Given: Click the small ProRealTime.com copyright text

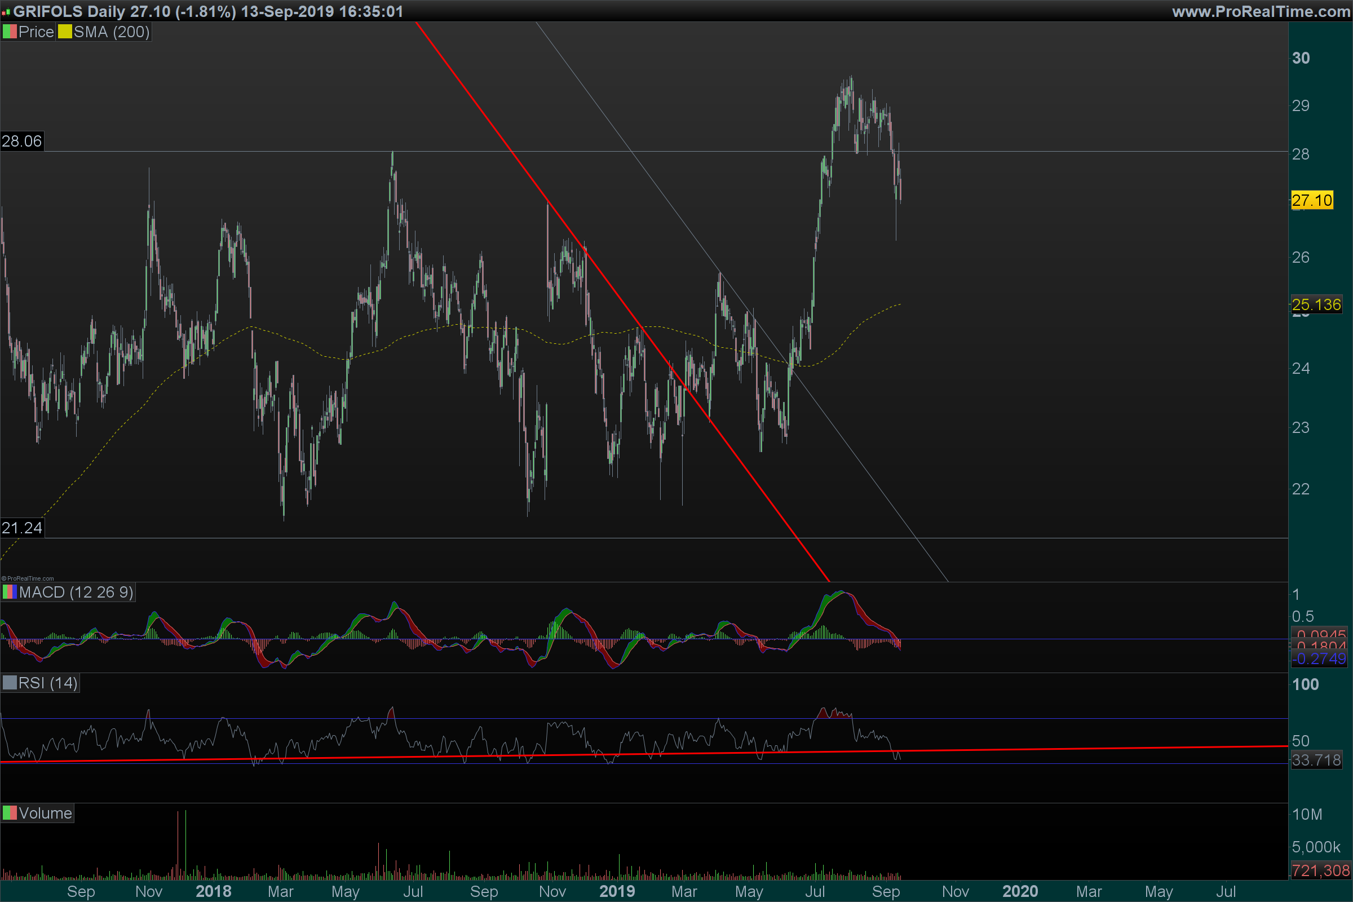Looking at the screenshot, I should (x=28, y=579).
